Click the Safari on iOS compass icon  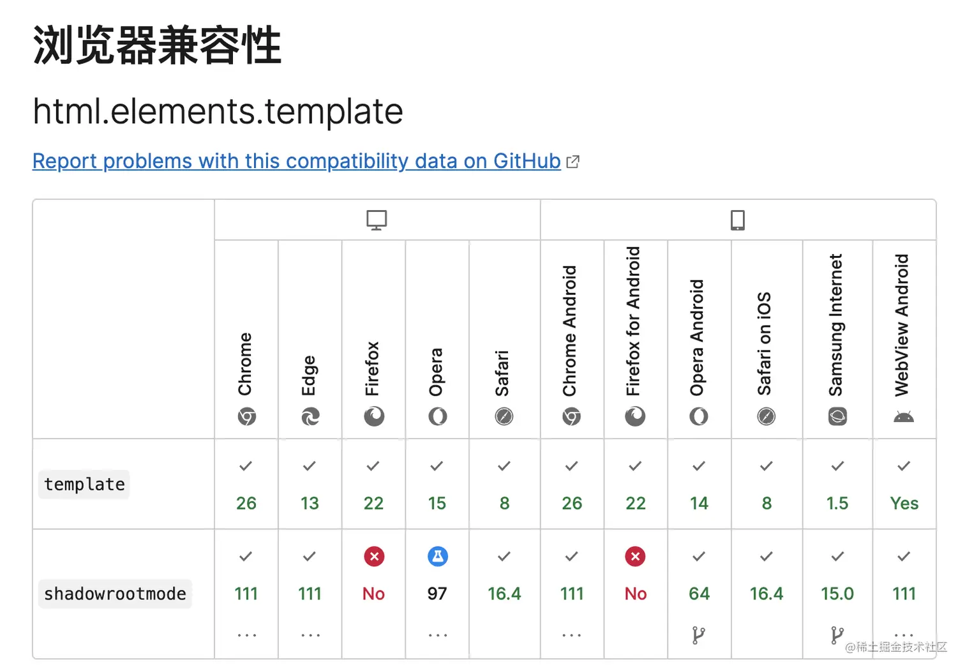[767, 417]
